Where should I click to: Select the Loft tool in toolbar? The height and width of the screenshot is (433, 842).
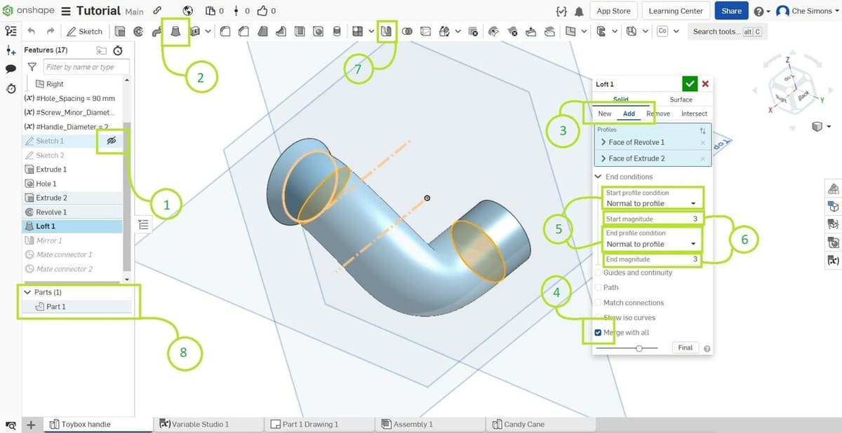(175, 32)
